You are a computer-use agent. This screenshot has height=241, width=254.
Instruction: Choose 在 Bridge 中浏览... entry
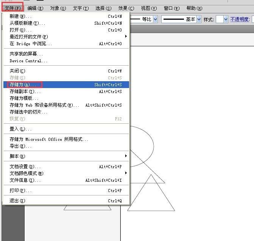click(x=66, y=44)
